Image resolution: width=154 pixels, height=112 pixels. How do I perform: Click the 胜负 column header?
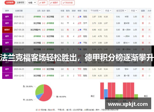coord(68,11)
